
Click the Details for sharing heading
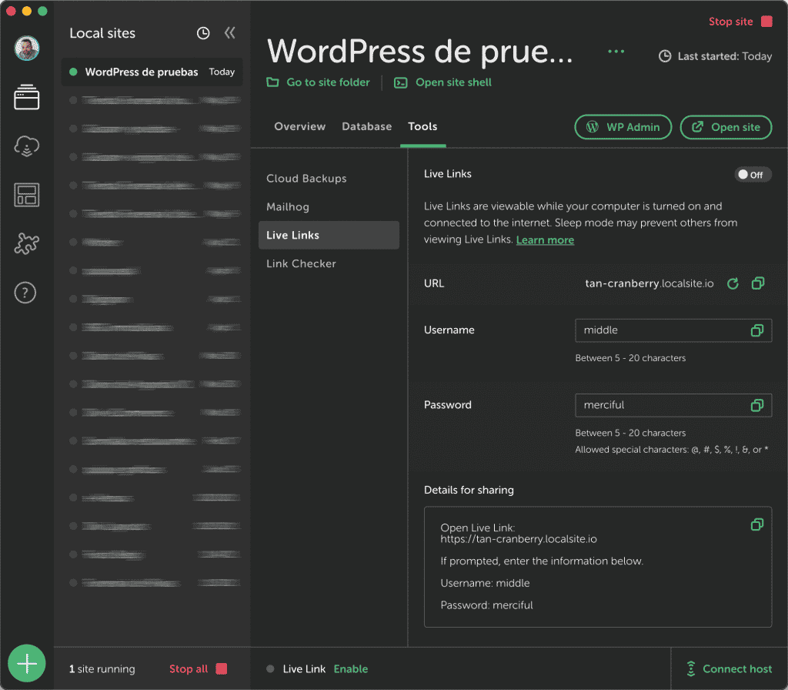(469, 490)
